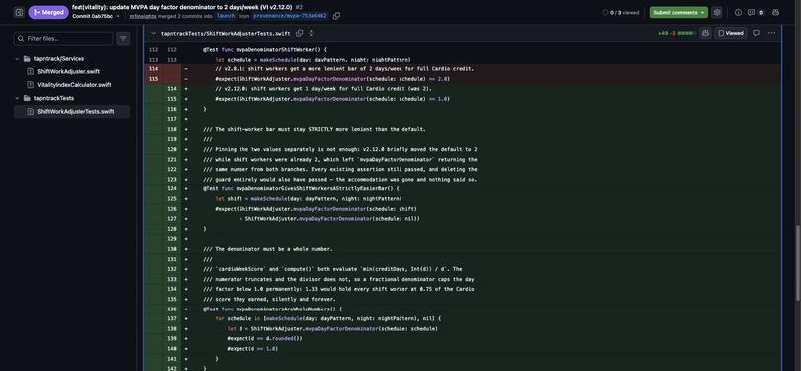This screenshot has height=371, width=801.
Task: Open the pull request info icon
Action: tap(738, 12)
